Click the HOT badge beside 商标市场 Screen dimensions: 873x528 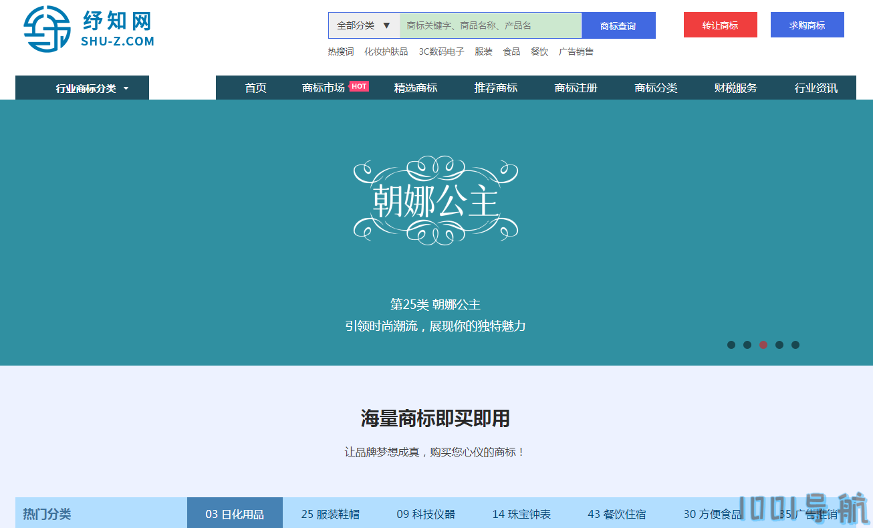pos(359,86)
